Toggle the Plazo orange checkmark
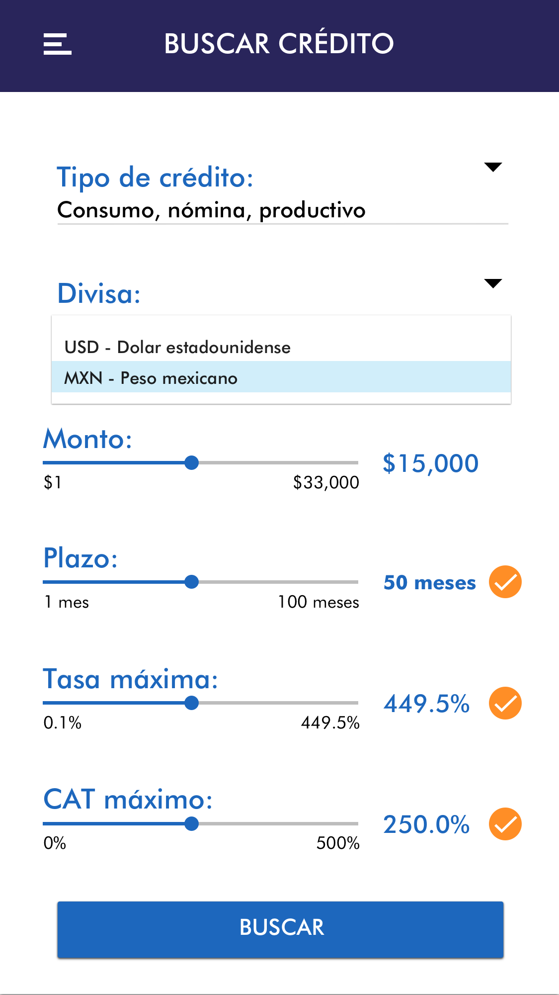Viewport: 559px width, 995px height. pyautogui.click(x=505, y=582)
